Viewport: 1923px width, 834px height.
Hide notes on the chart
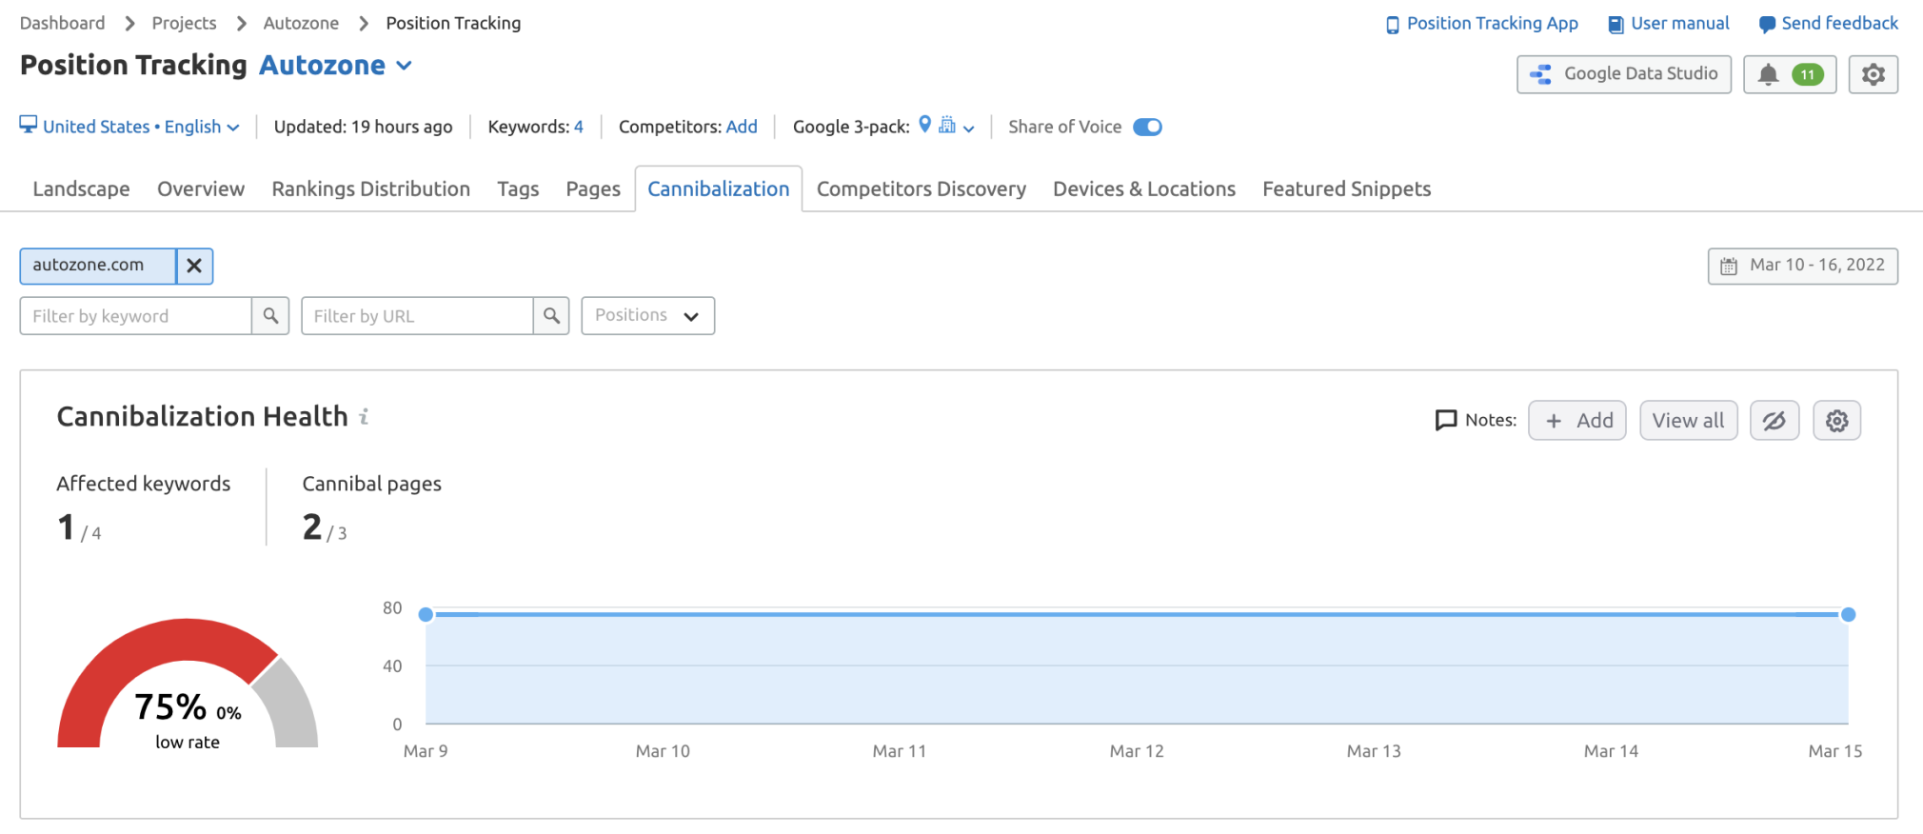pyautogui.click(x=1774, y=421)
